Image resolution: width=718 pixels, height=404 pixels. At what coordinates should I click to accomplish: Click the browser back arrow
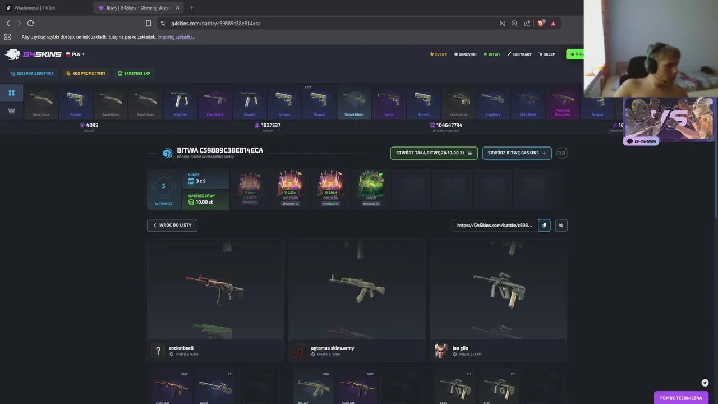[8, 23]
